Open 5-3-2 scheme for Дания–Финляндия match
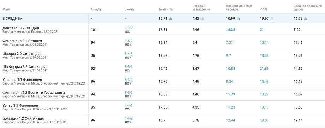The image size is (325, 128). tap(129, 28)
